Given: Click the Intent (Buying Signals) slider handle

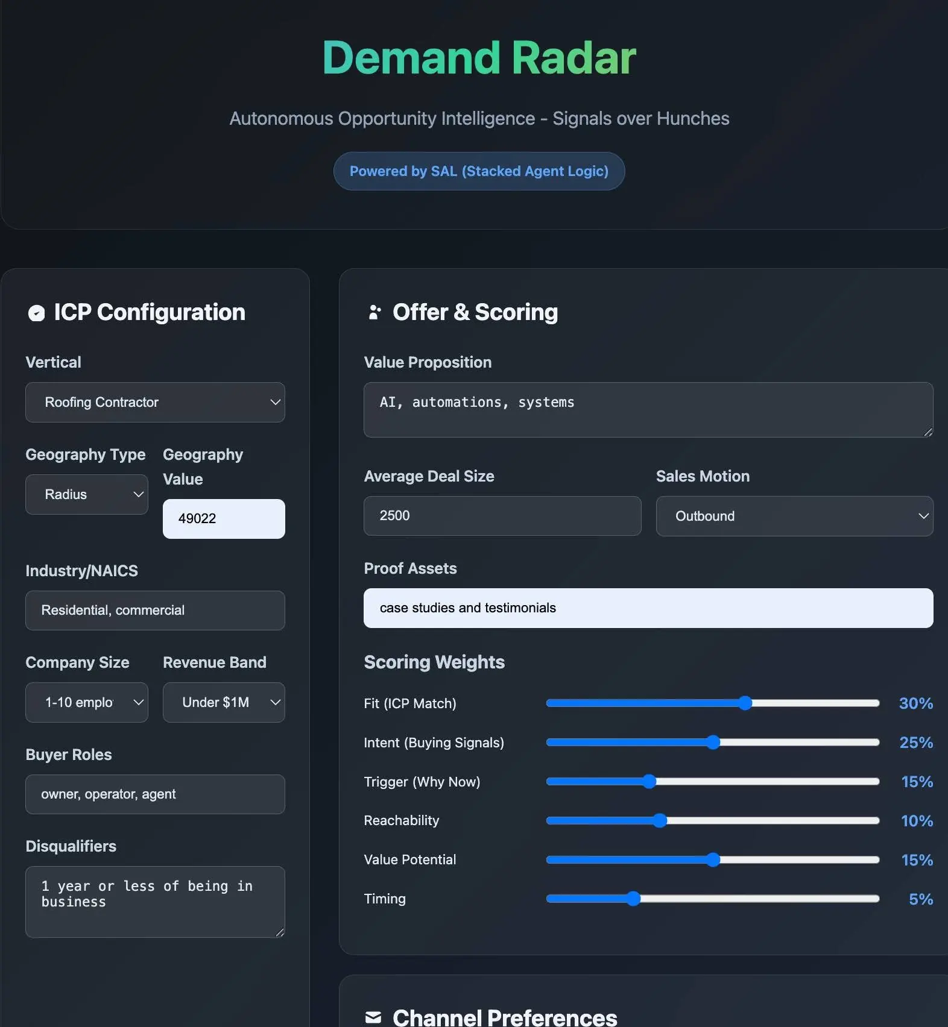Looking at the screenshot, I should 713,742.
